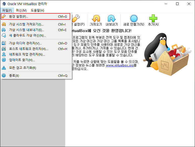The height and width of the screenshot is (147, 195).
Task: Click the power icon beside 종료(X)
Action: [4, 76]
